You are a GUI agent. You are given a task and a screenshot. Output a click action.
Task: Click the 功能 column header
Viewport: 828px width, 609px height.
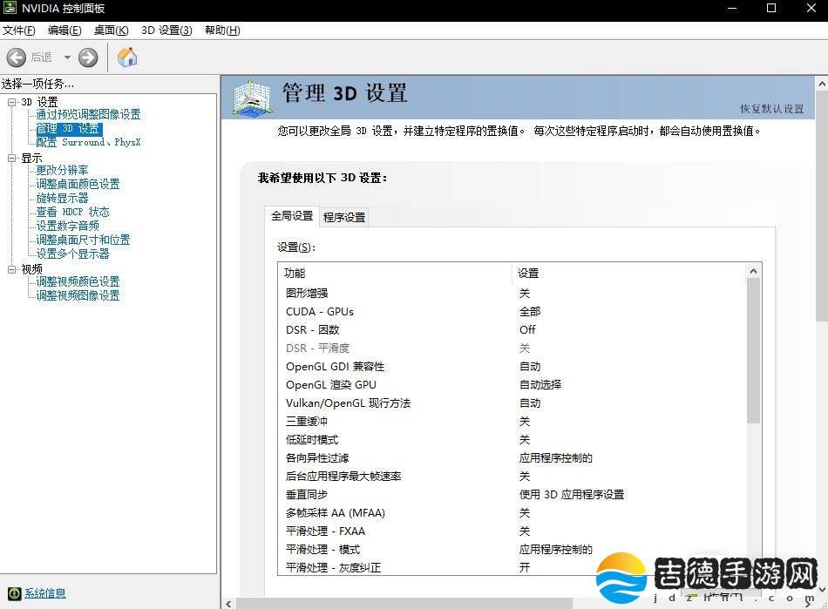pyautogui.click(x=395, y=273)
